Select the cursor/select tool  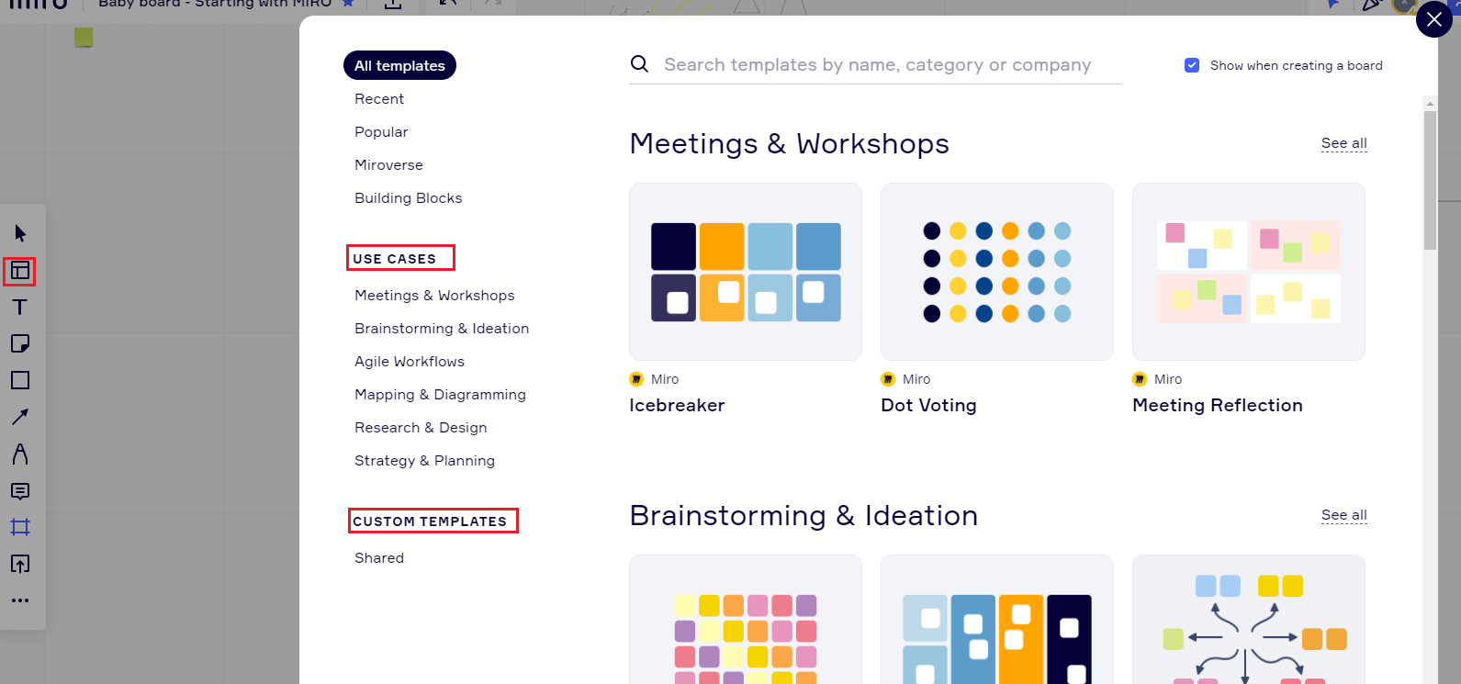20,232
